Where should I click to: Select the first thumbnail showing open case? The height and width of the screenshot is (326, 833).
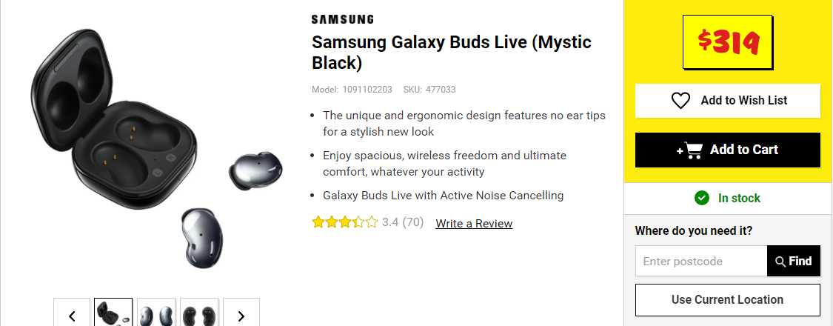tap(113, 313)
